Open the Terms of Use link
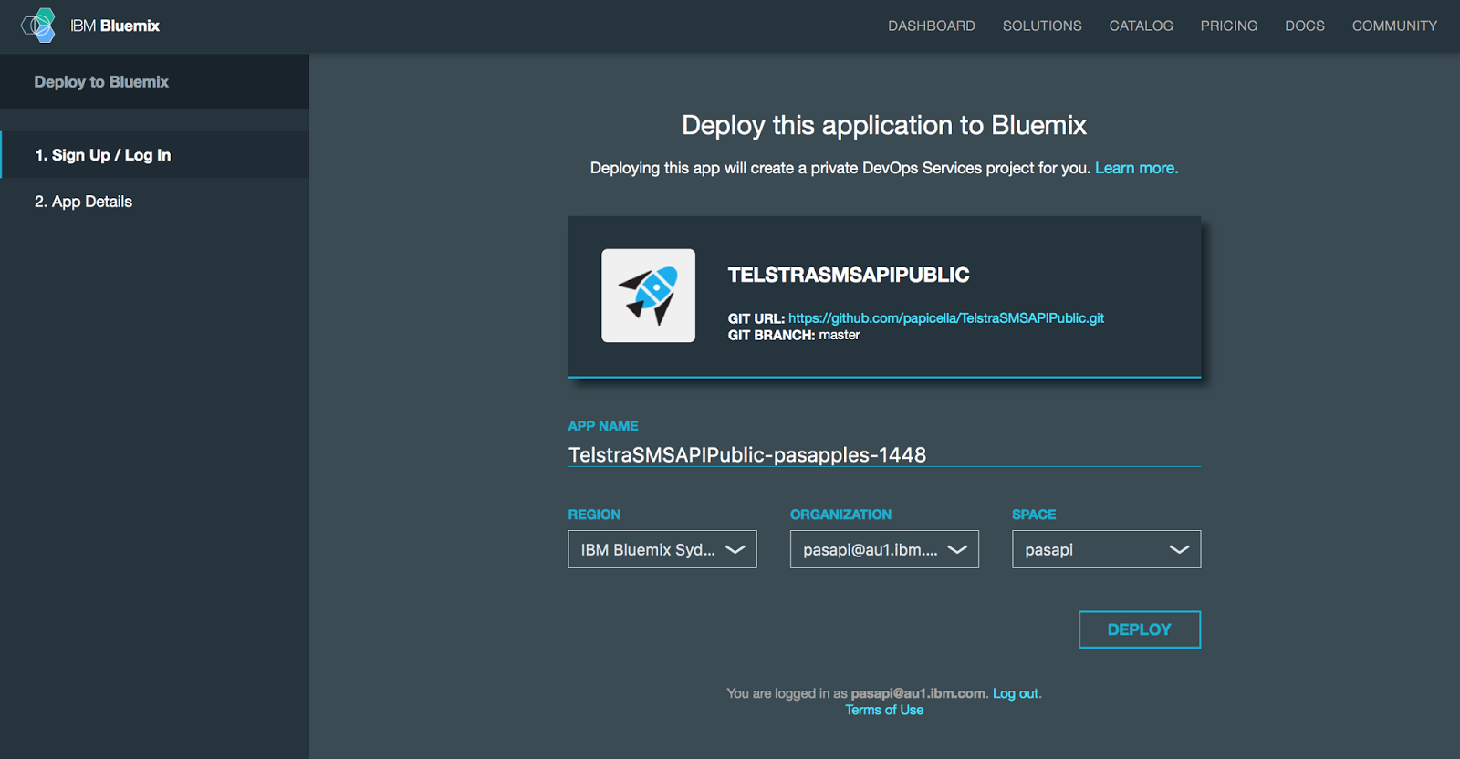The height and width of the screenshot is (759, 1460). tap(884, 710)
